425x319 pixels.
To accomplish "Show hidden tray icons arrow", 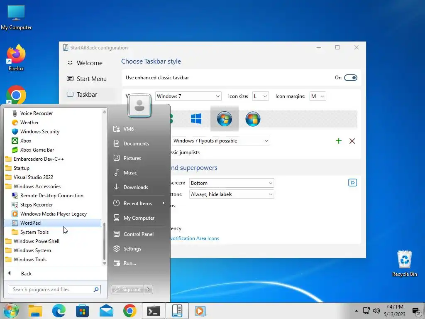I will click(356, 311).
